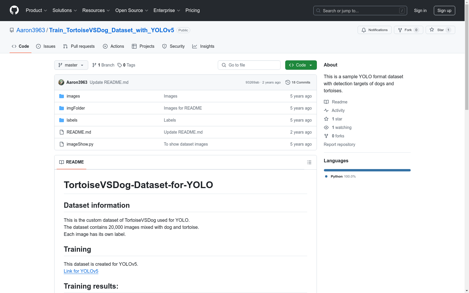Expand the Open Source menu
The width and height of the screenshot is (469, 293).
(x=132, y=10)
